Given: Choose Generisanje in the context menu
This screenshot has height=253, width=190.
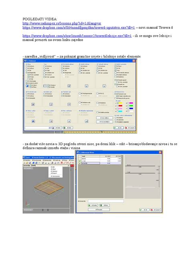Looking at the screenshot, I should (x=55, y=176).
